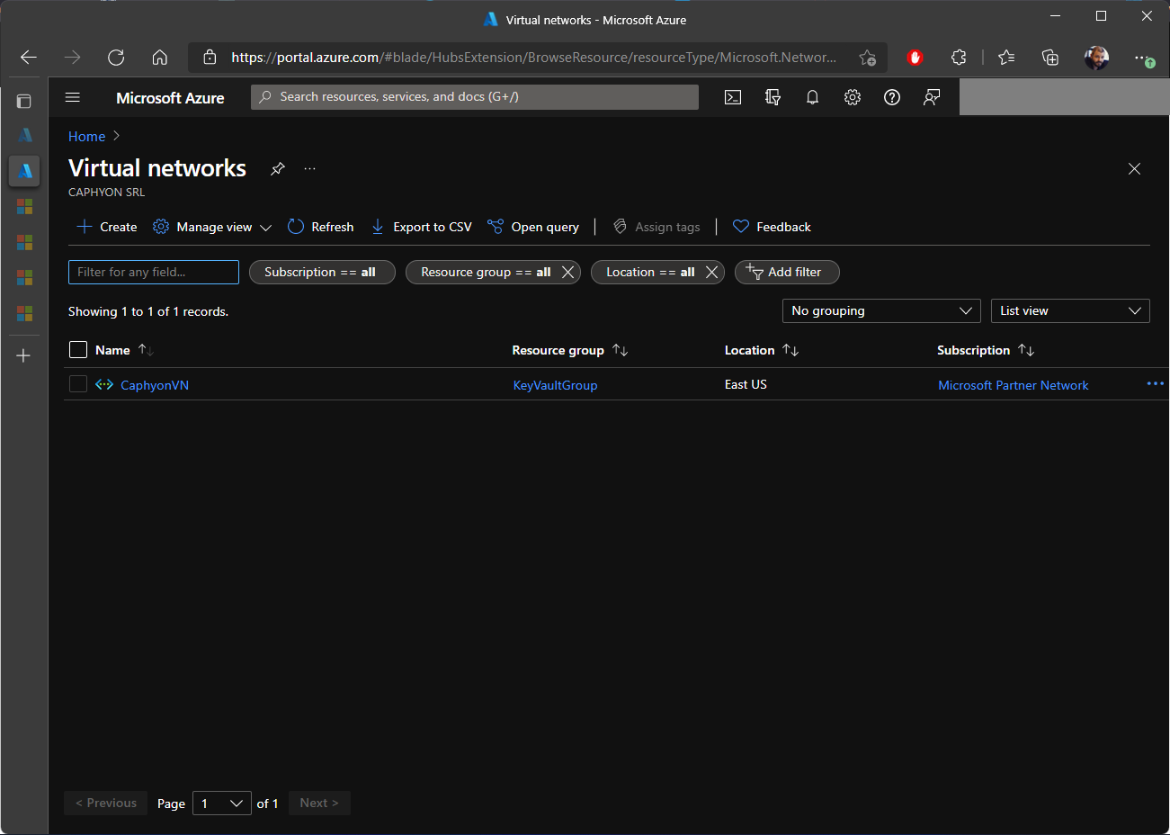Tick the checkbox for CaphyonVN row
Image resolution: width=1170 pixels, height=835 pixels.
tap(78, 384)
